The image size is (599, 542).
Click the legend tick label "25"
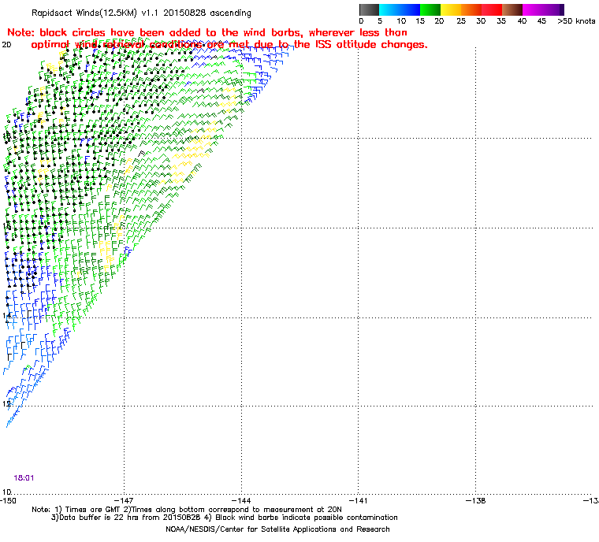(x=461, y=21)
